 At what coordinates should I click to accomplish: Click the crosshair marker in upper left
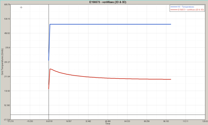[21, 7]
